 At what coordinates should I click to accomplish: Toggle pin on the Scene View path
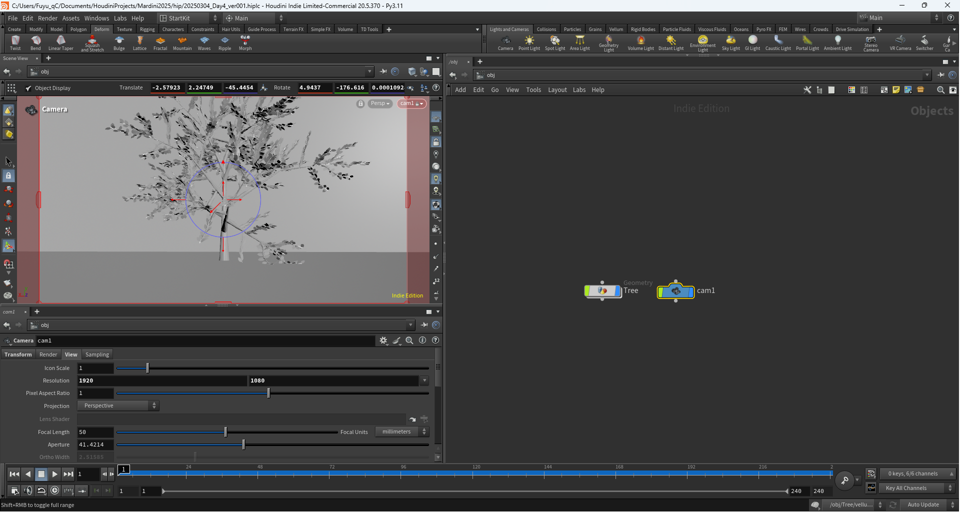(x=383, y=71)
